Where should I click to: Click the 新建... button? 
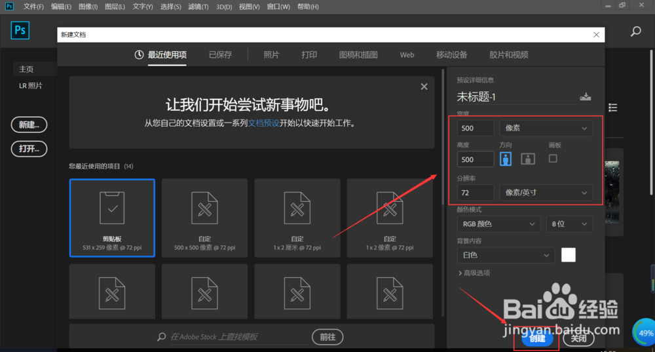click(x=29, y=125)
